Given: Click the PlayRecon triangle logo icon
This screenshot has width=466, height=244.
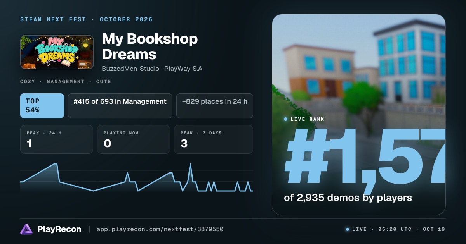Looking at the screenshot, I should coord(26,229).
